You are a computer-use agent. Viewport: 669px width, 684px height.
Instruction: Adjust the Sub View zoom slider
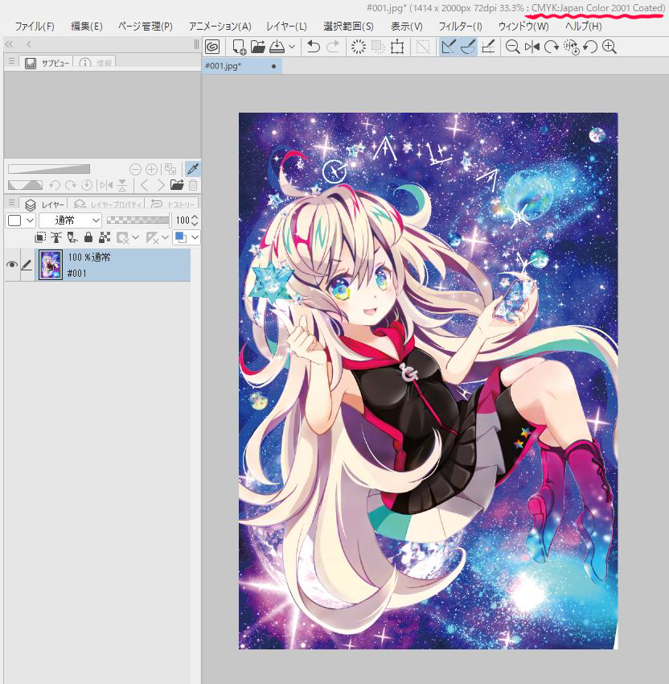point(49,169)
